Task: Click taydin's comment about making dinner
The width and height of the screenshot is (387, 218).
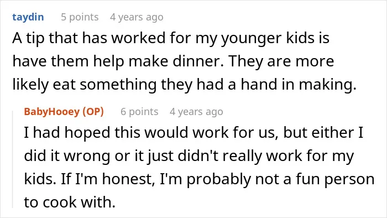Action: 184,61
